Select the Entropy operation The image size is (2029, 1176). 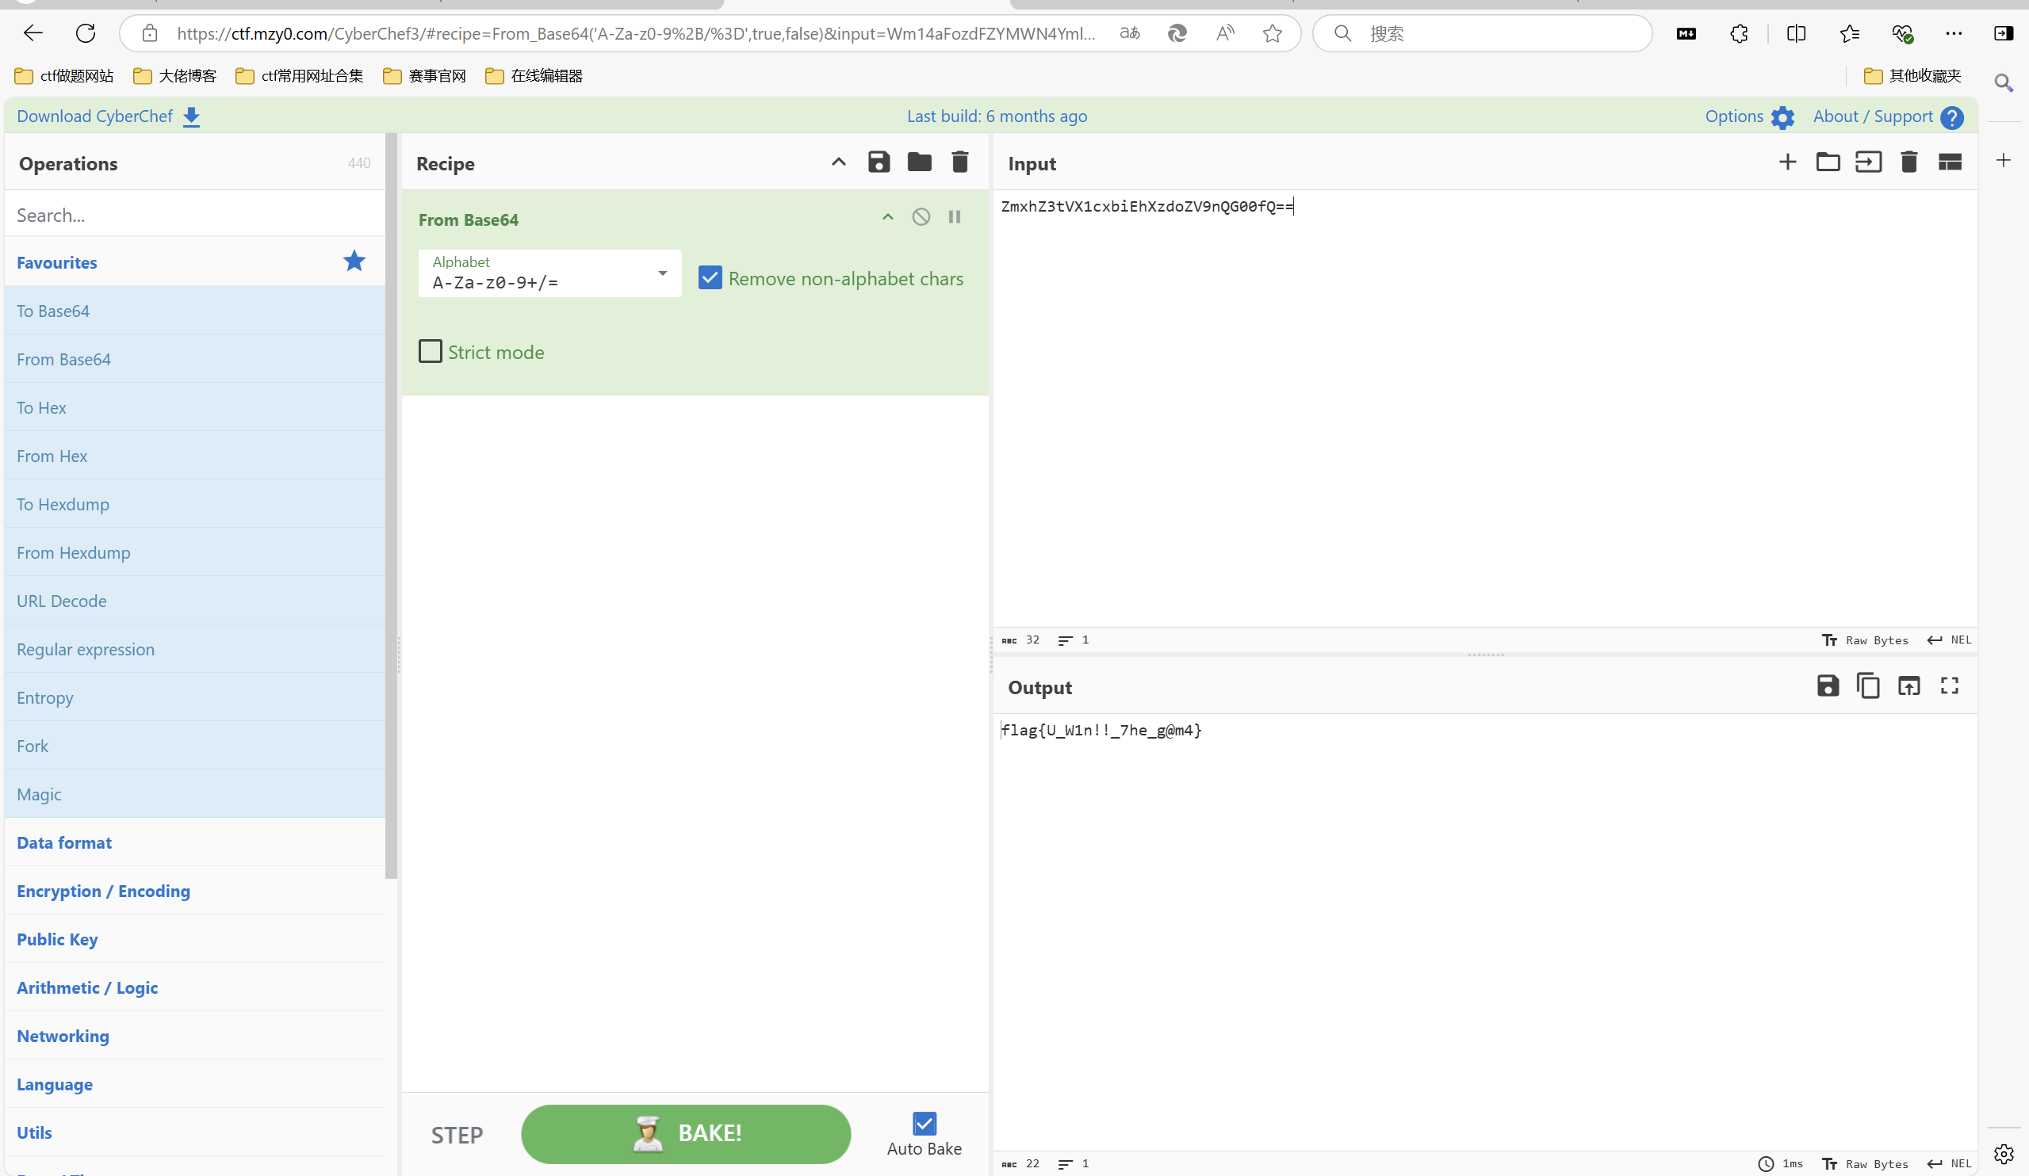click(x=195, y=697)
